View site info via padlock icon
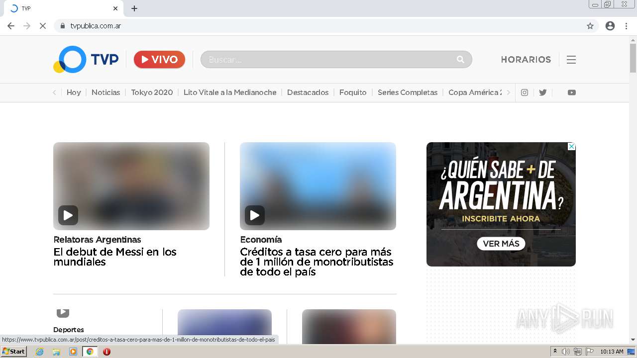This screenshot has height=358, width=637. point(63,26)
